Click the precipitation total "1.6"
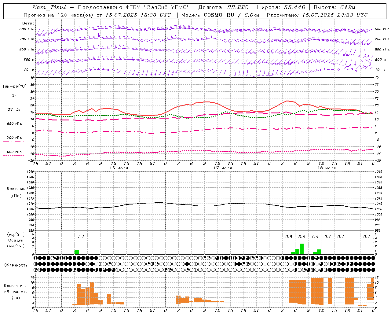 click(315, 237)
